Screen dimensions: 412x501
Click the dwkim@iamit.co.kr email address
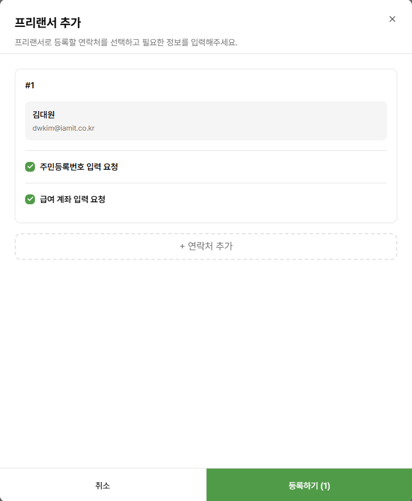(x=64, y=128)
